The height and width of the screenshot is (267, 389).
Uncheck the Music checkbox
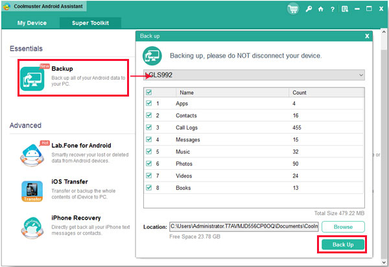[x=149, y=151]
